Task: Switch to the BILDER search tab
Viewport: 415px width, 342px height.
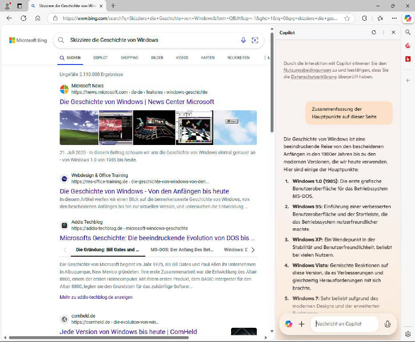Action: [x=157, y=57]
